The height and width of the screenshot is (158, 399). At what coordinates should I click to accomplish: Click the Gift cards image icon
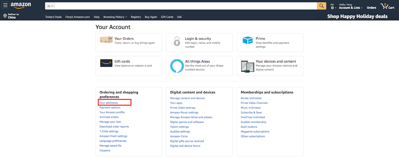pyautogui.click(x=106, y=63)
